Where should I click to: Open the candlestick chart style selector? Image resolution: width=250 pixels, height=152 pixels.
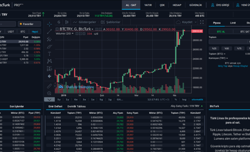(x=67, y=22)
